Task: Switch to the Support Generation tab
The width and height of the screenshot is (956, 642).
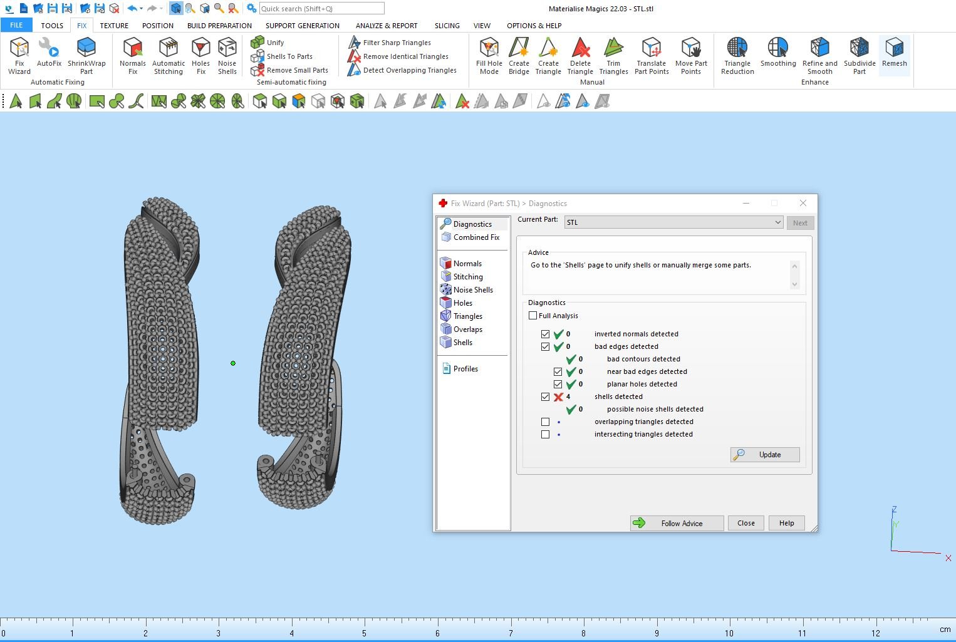Action: 302,26
